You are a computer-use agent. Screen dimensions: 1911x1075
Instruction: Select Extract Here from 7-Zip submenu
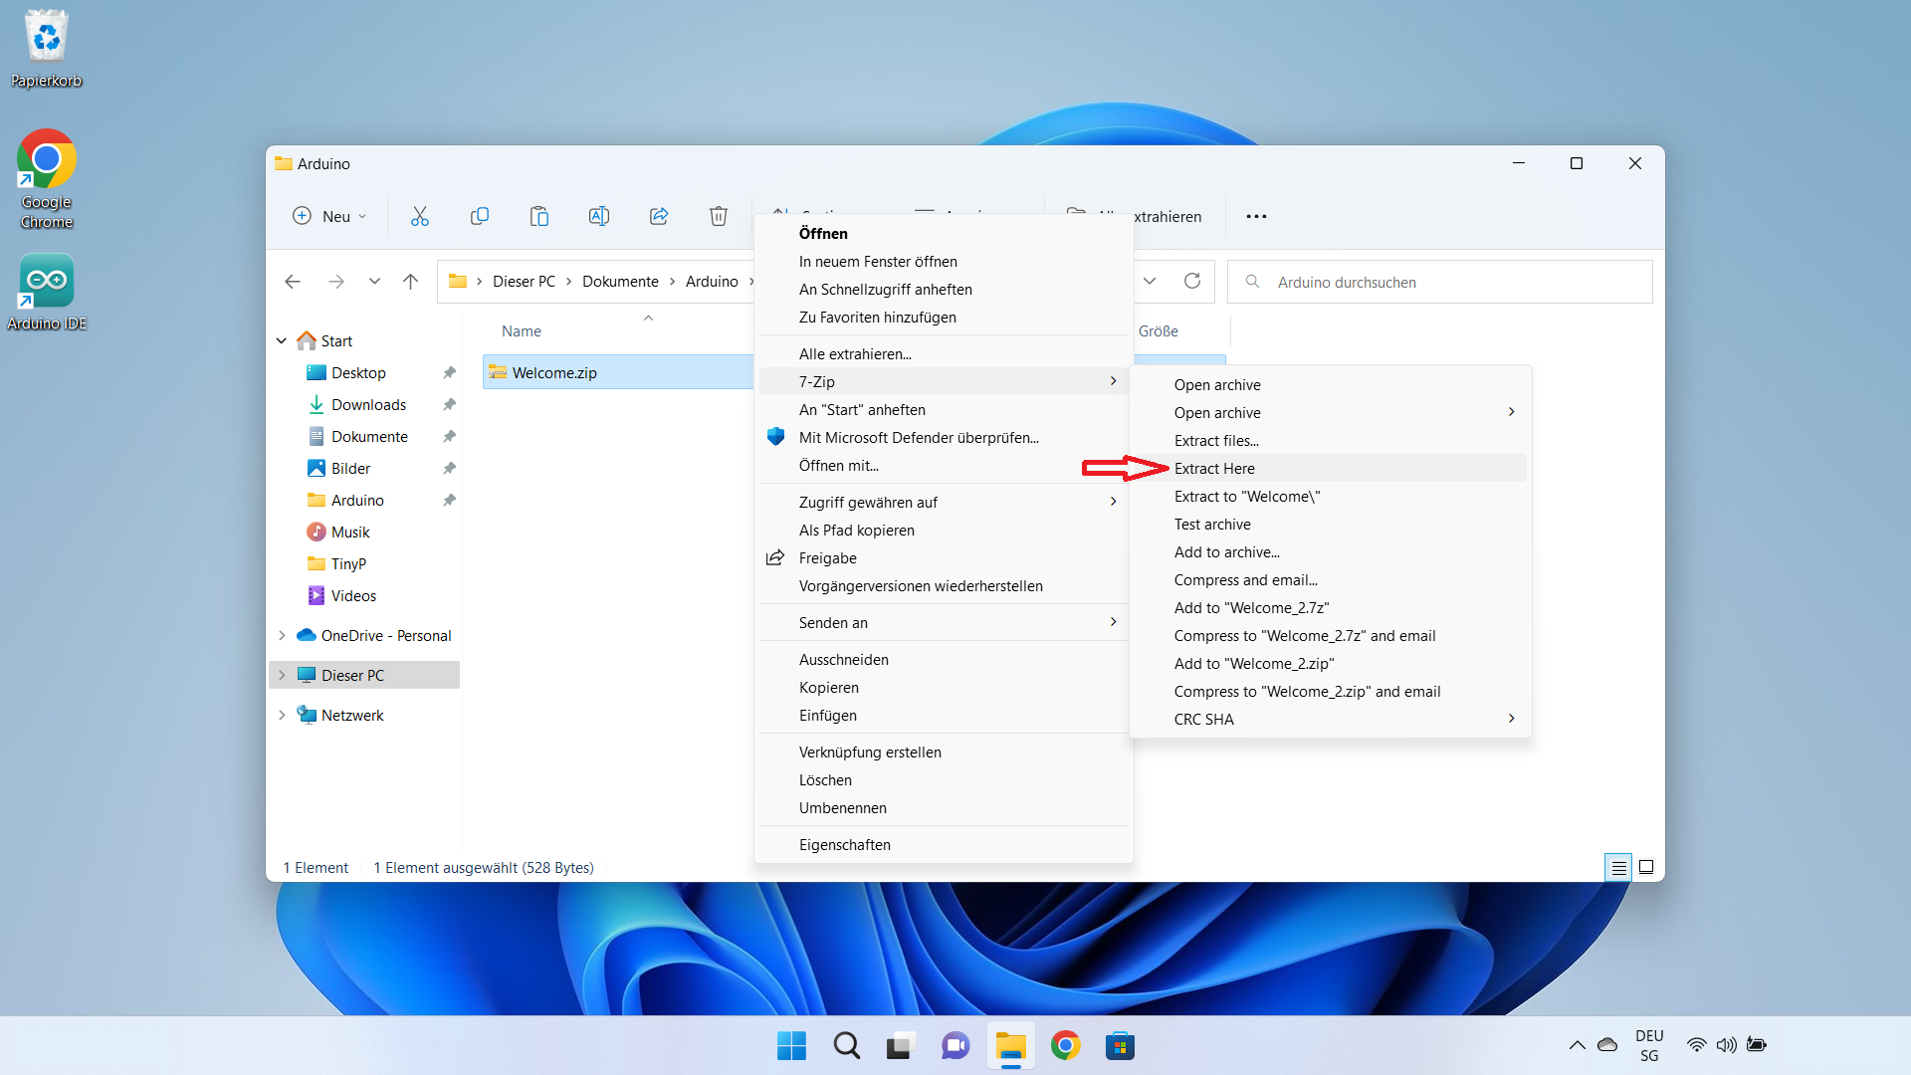tap(1213, 468)
